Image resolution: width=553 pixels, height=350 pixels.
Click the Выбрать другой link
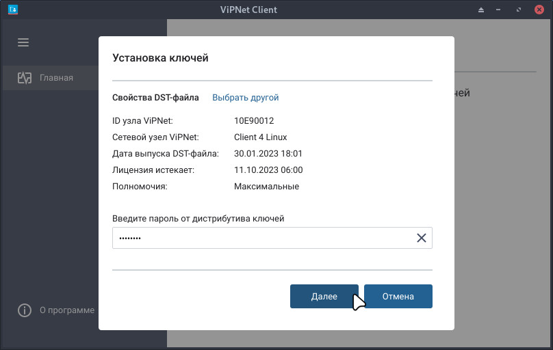pos(246,98)
